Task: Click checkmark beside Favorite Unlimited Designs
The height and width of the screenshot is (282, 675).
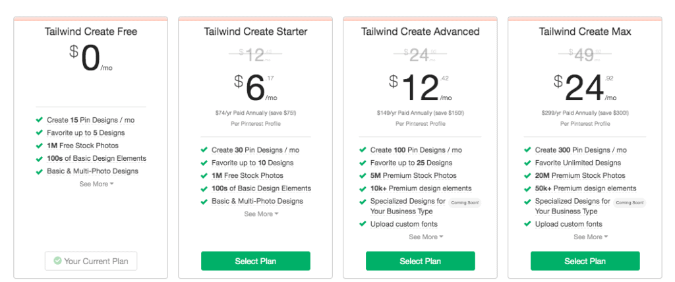Action: pyautogui.click(x=527, y=163)
